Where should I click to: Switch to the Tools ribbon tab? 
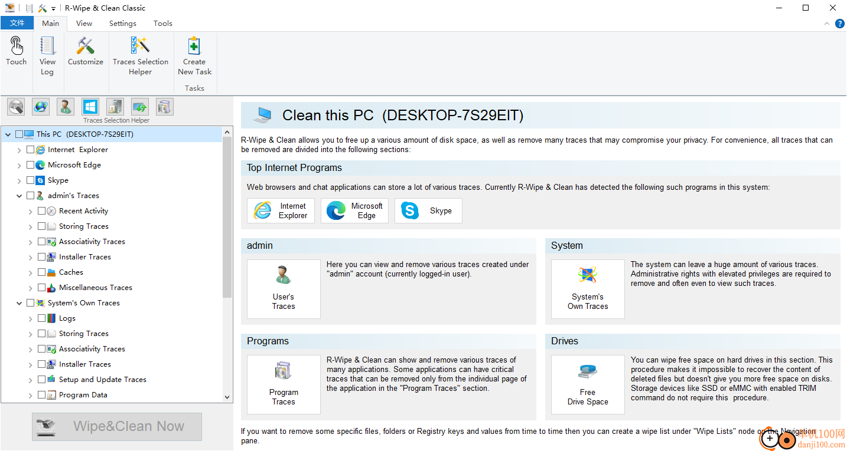tap(163, 24)
